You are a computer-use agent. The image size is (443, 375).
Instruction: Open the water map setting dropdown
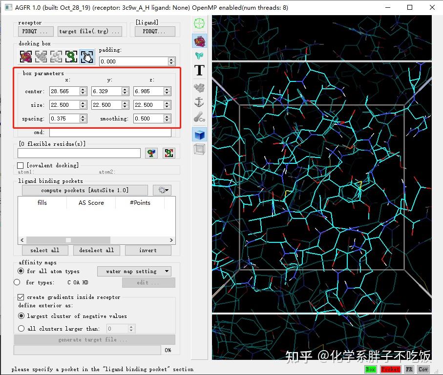(x=134, y=271)
